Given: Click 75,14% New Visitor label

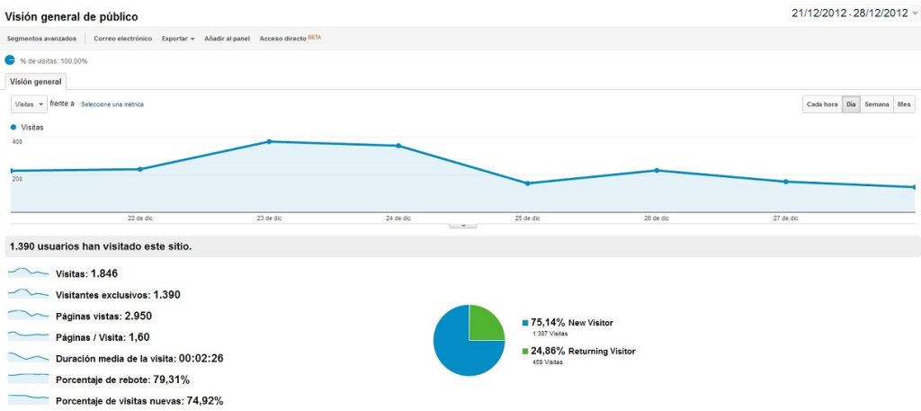Looking at the screenshot, I should [571, 322].
